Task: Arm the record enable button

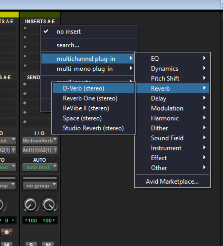Action: tap(6, 232)
